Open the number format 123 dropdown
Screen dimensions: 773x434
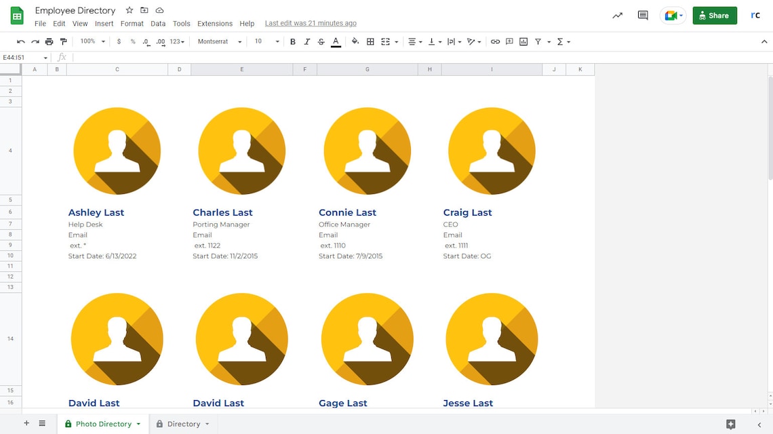tap(177, 42)
